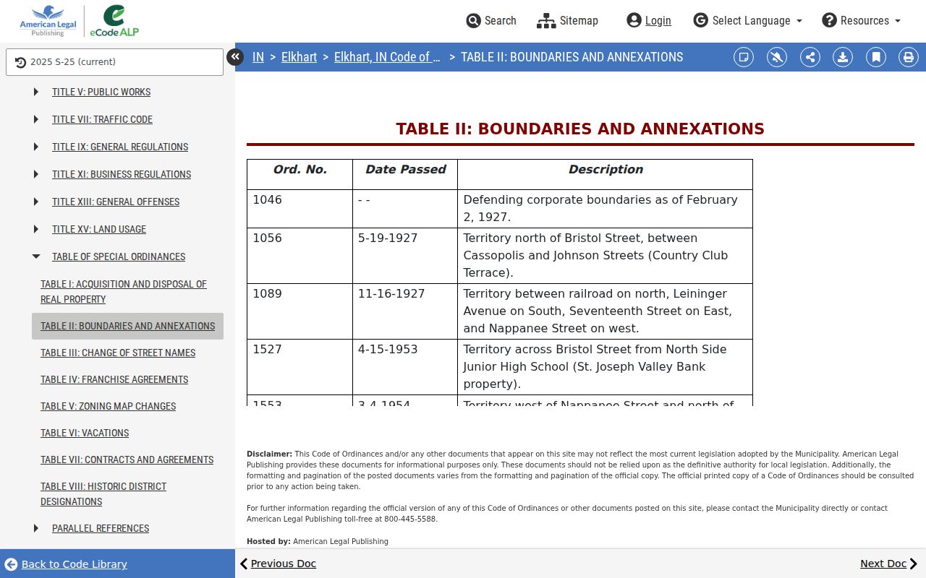This screenshot has width=926, height=578.
Task: Click Elkhart, IN Code of… breadcrumb
Action: (387, 57)
